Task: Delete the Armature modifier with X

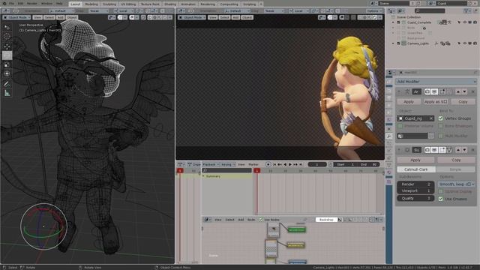Action: coord(473,91)
